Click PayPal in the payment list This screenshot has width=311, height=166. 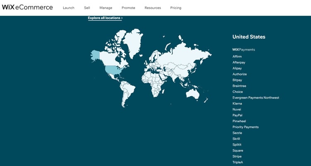[x=238, y=115]
